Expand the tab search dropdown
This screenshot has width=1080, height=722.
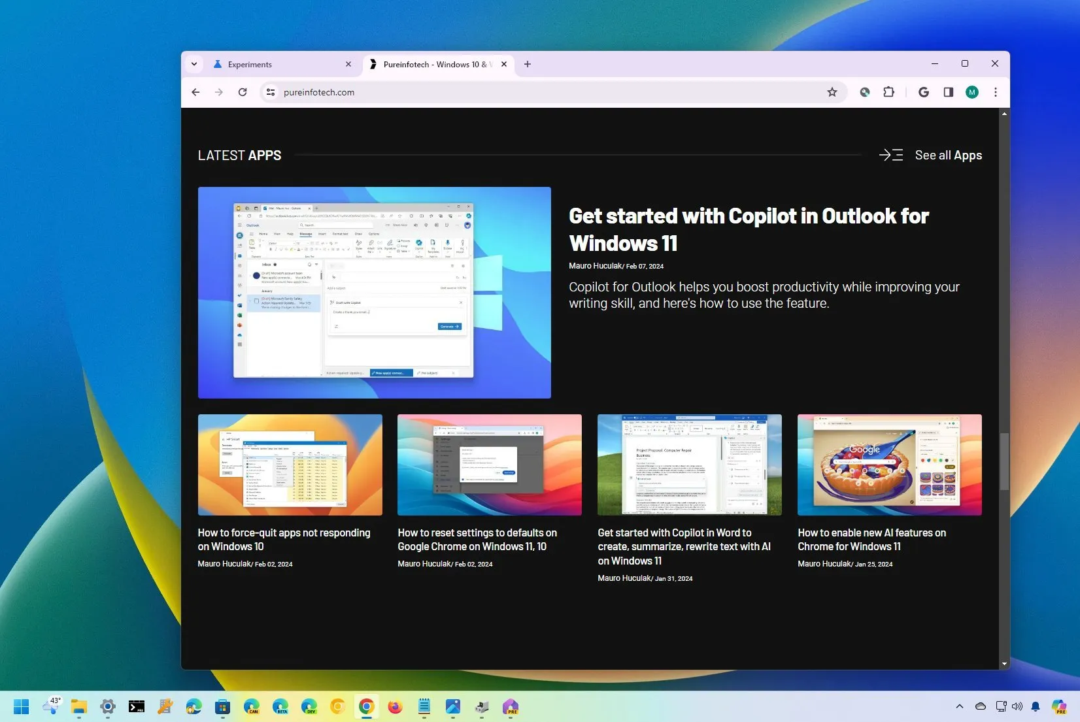[x=194, y=64]
